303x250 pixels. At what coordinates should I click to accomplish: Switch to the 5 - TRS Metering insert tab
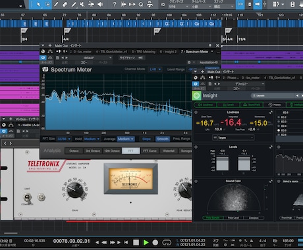tap(144, 51)
